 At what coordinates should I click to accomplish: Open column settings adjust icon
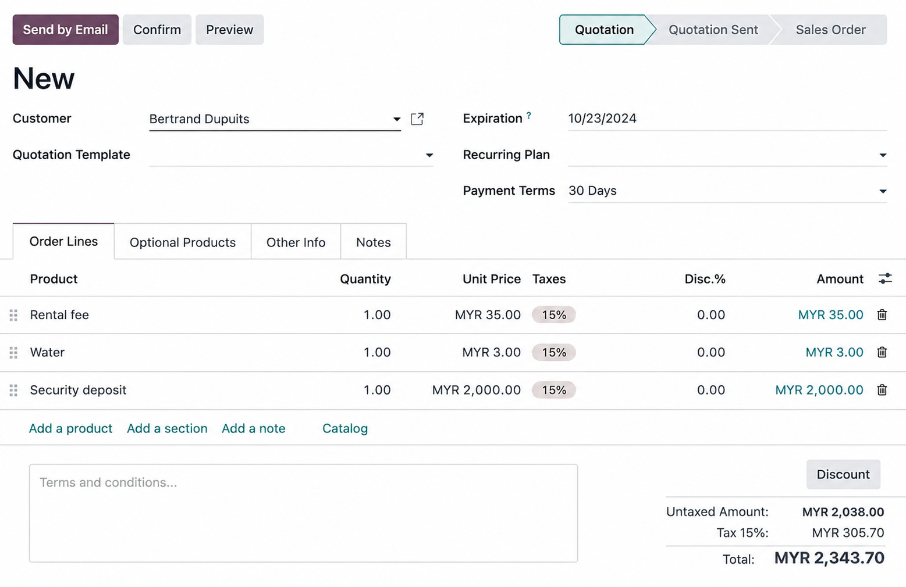tap(884, 279)
